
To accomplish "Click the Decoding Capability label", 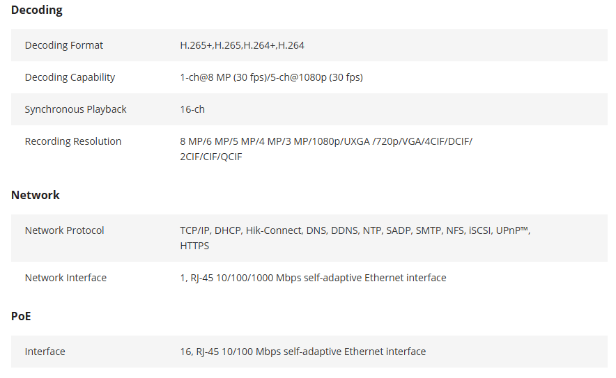I will 70,77.
